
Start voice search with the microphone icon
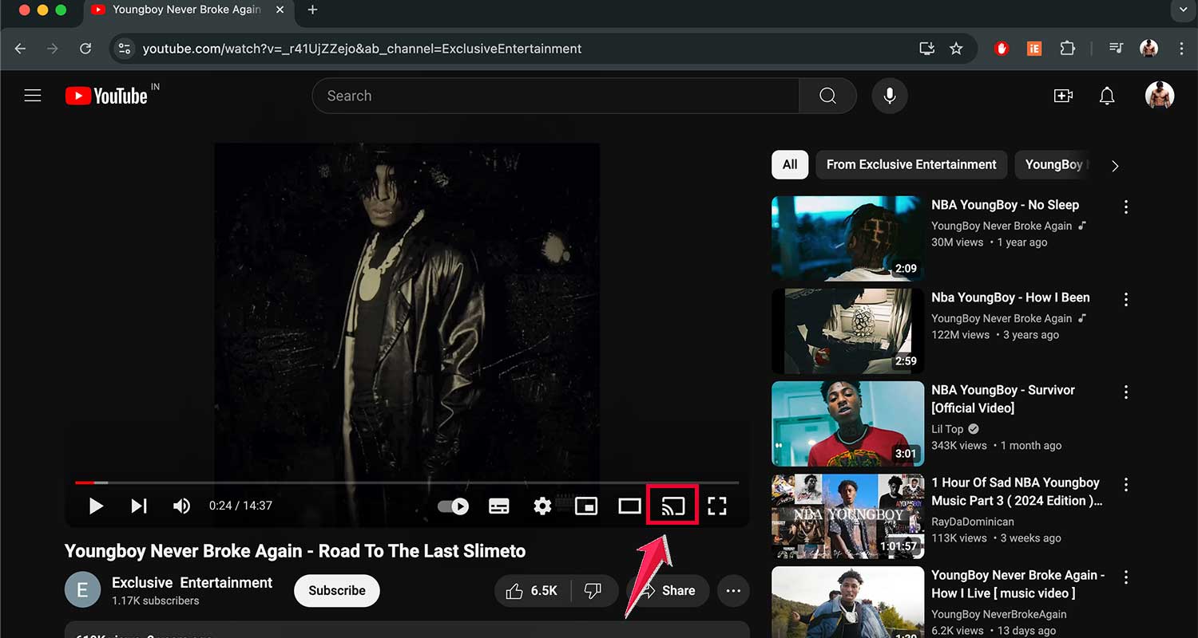coord(889,95)
